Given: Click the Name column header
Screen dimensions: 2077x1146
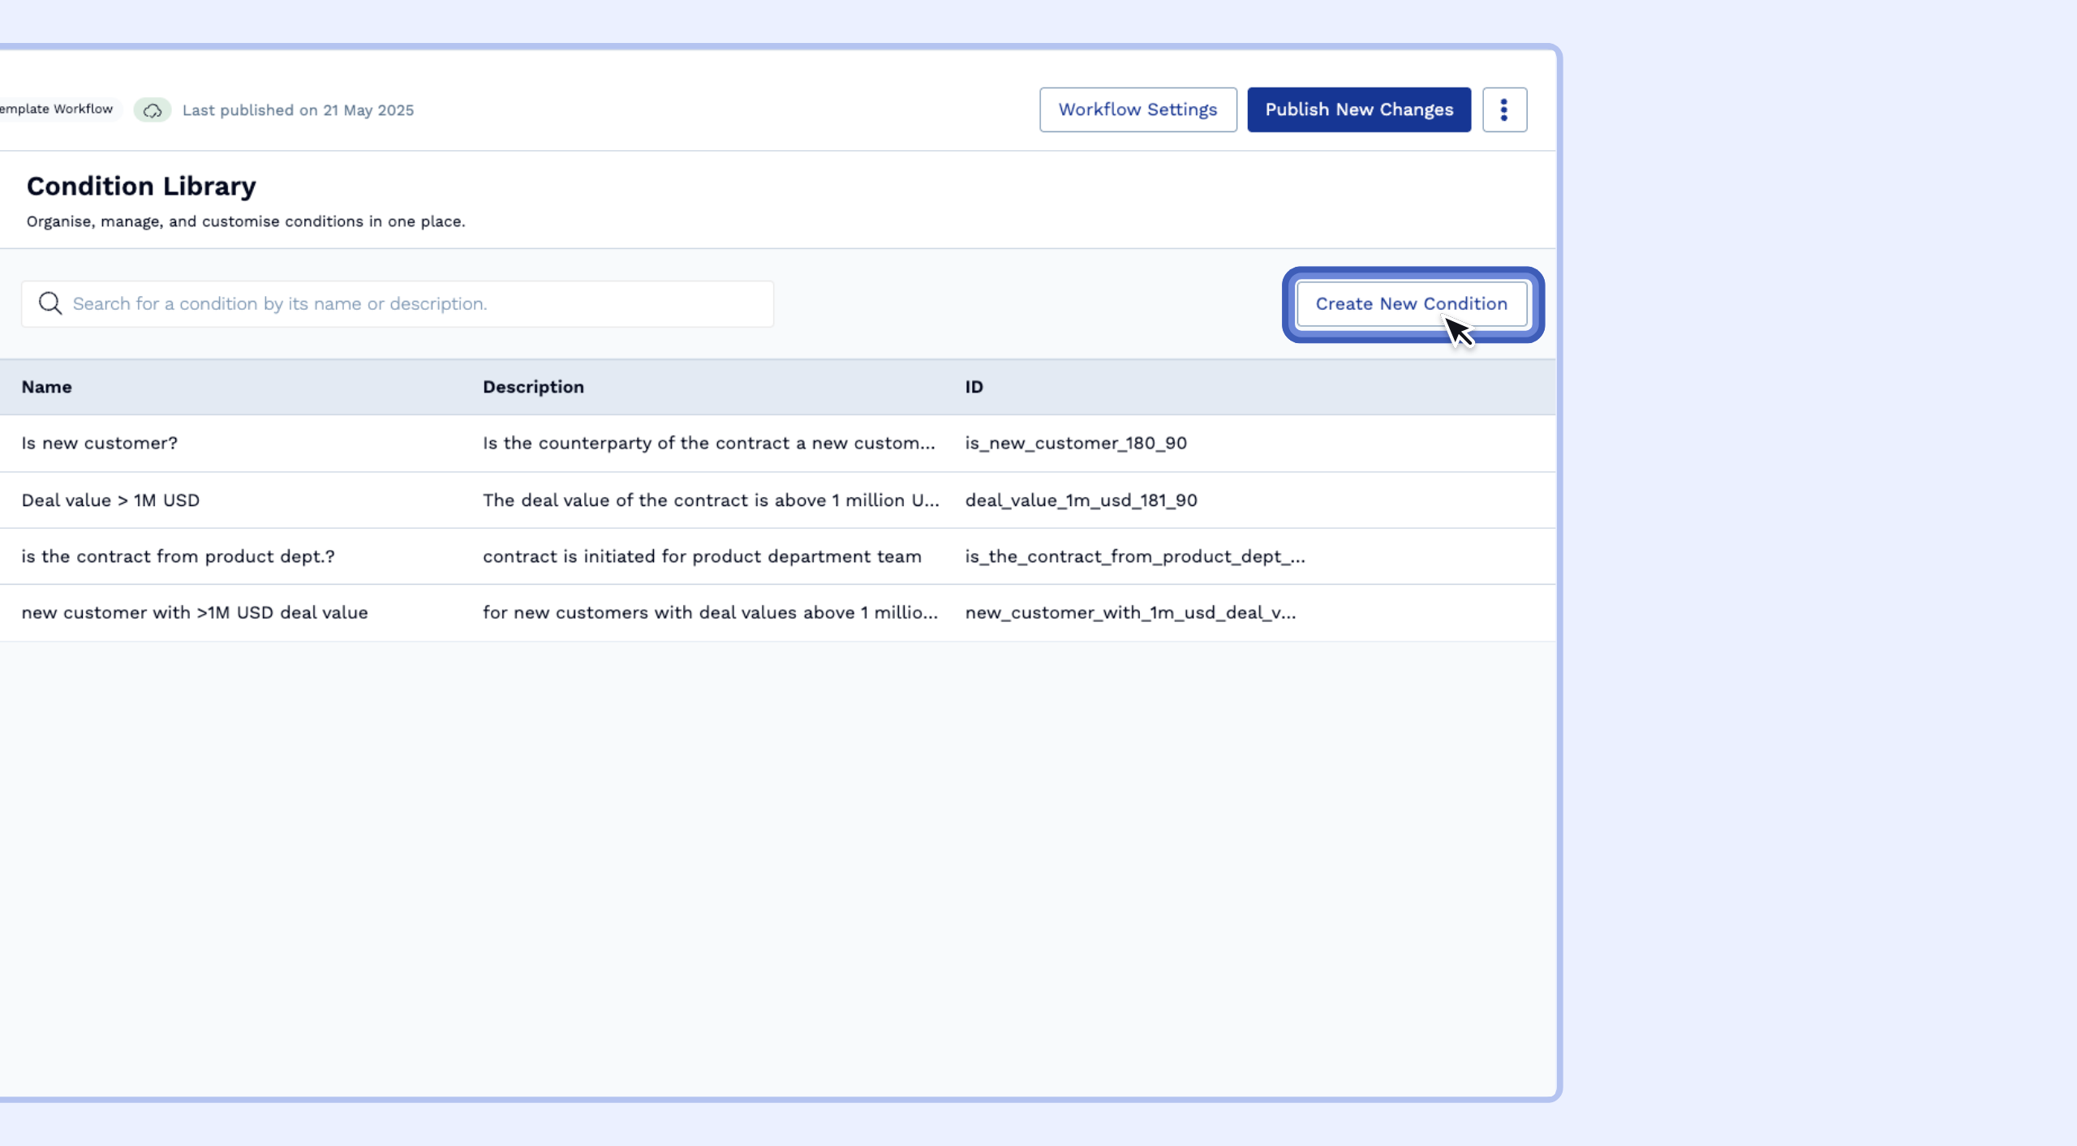Looking at the screenshot, I should [x=47, y=387].
